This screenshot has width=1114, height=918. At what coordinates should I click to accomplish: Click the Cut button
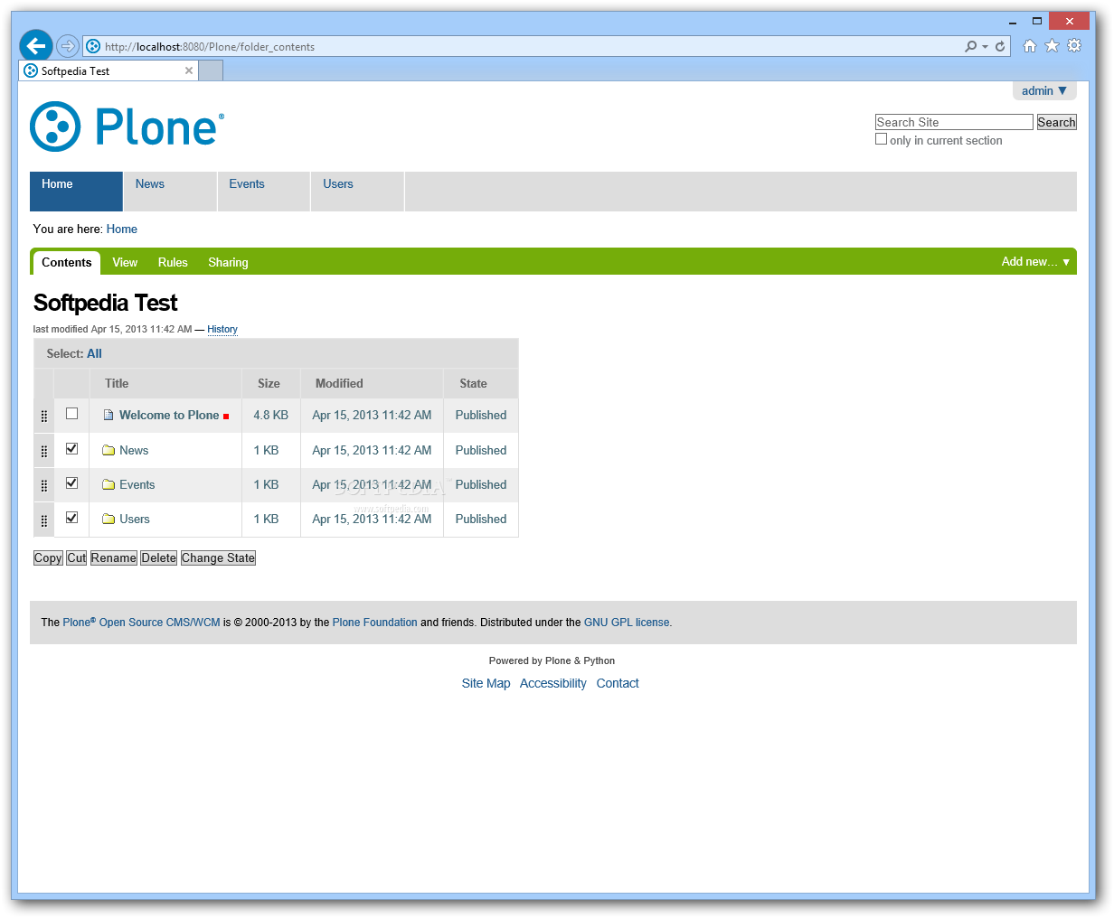(x=77, y=557)
